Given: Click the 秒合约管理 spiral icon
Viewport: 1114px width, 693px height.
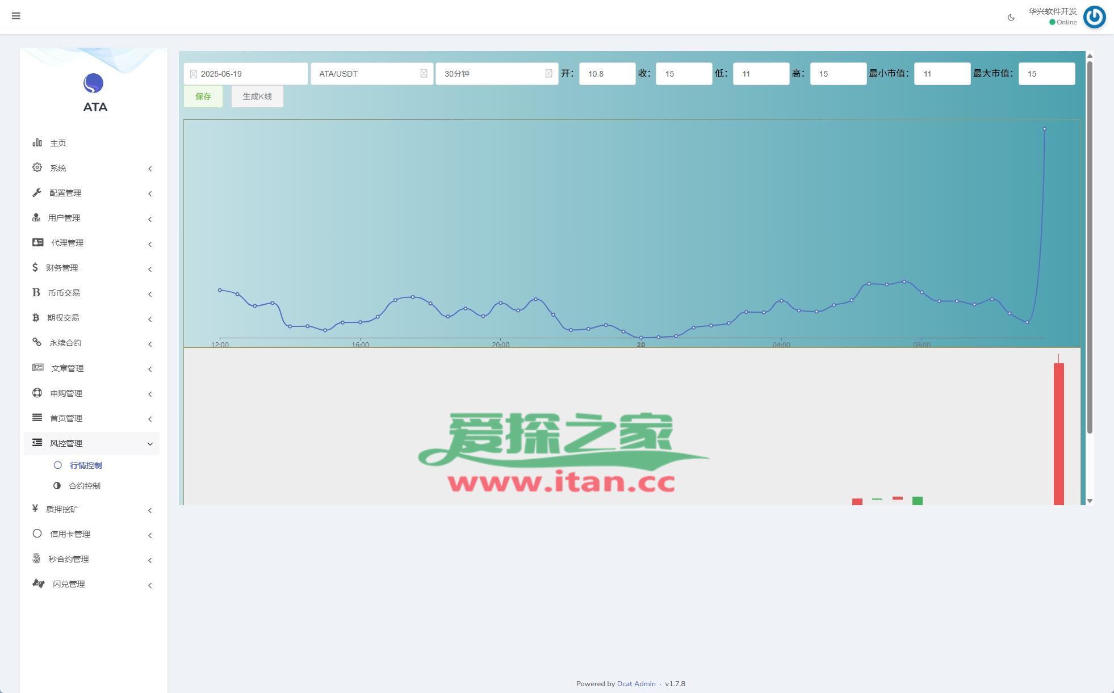Looking at the screenshot, I should [x=36, y=558].
